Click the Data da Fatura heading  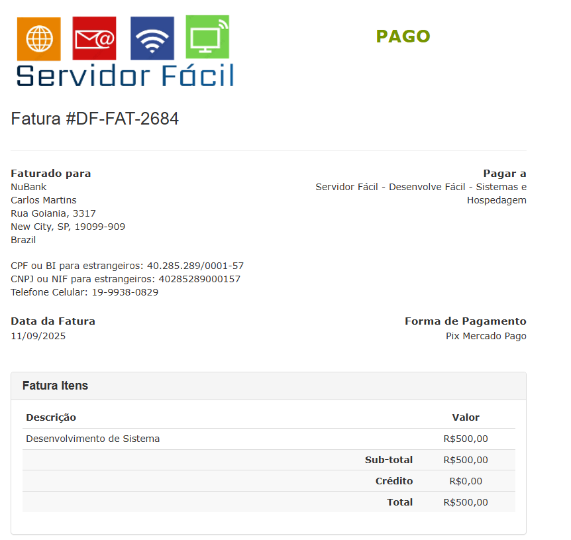(x=53, y=321)
